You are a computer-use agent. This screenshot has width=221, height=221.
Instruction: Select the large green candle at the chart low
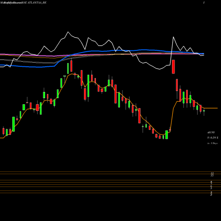(167, 135)
